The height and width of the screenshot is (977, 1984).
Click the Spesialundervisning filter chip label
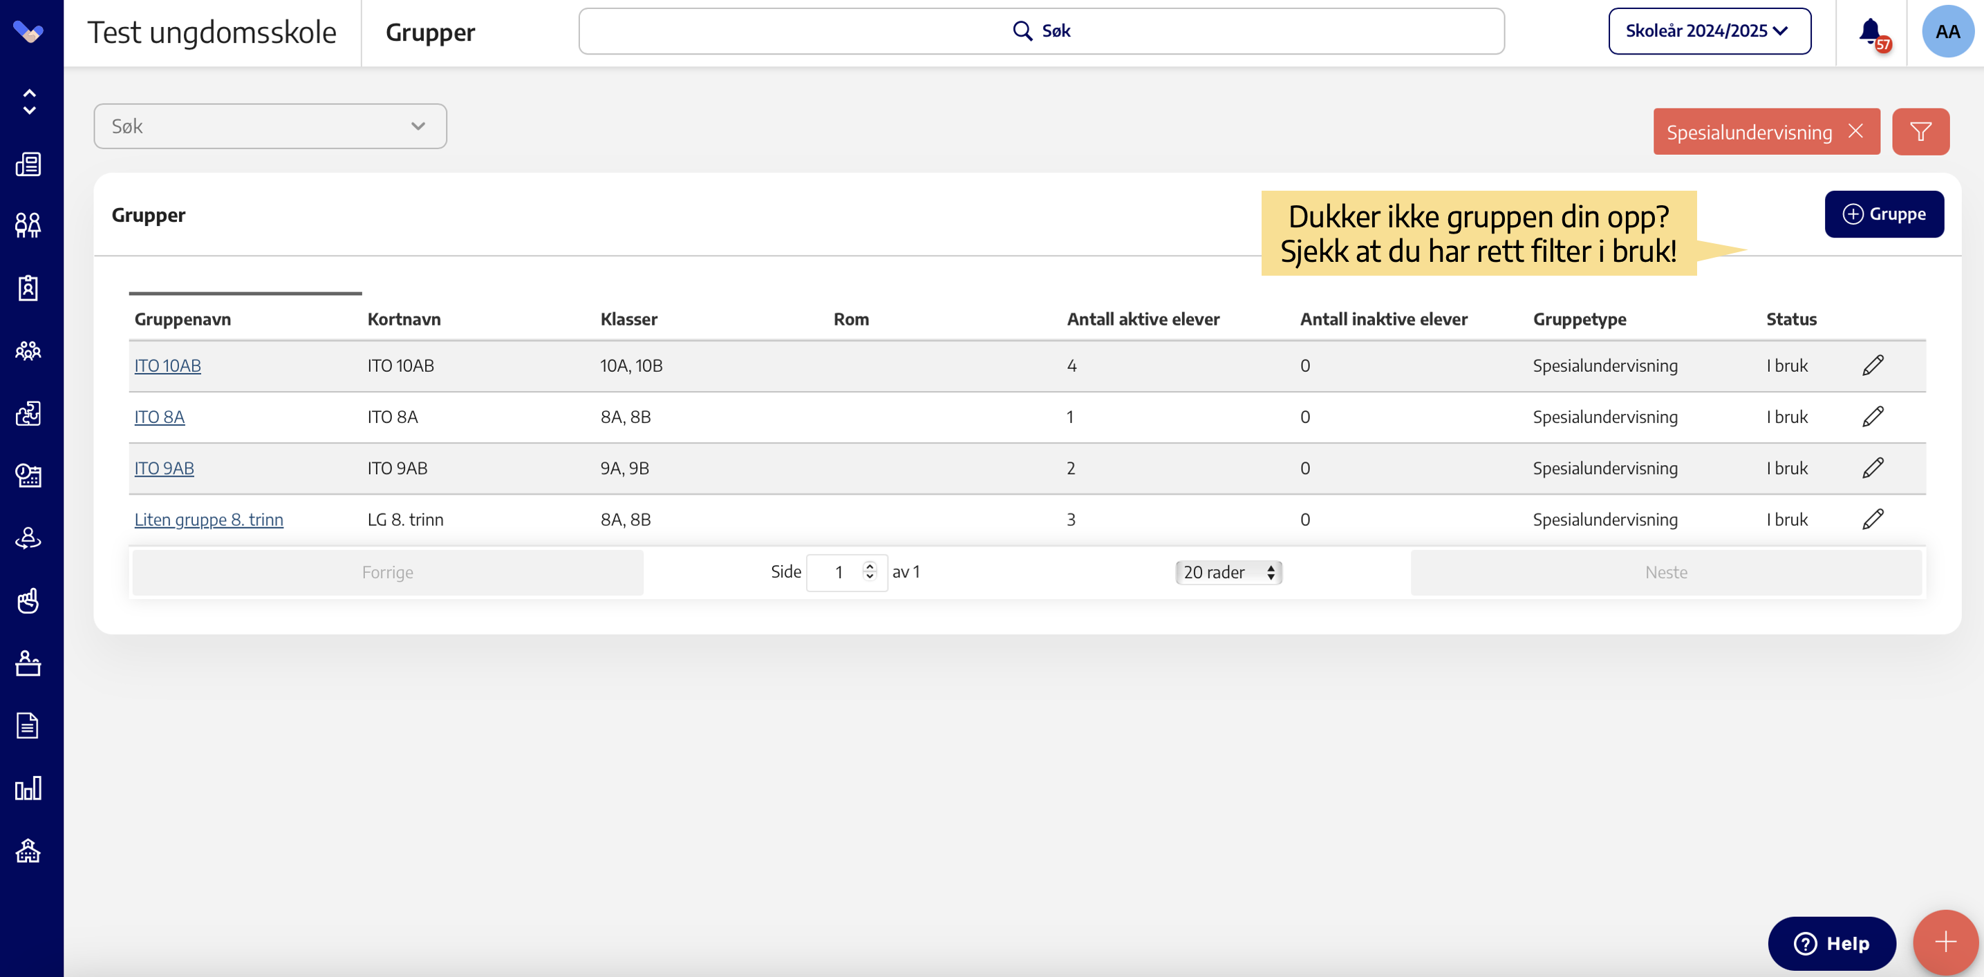tap(1749, 133)
